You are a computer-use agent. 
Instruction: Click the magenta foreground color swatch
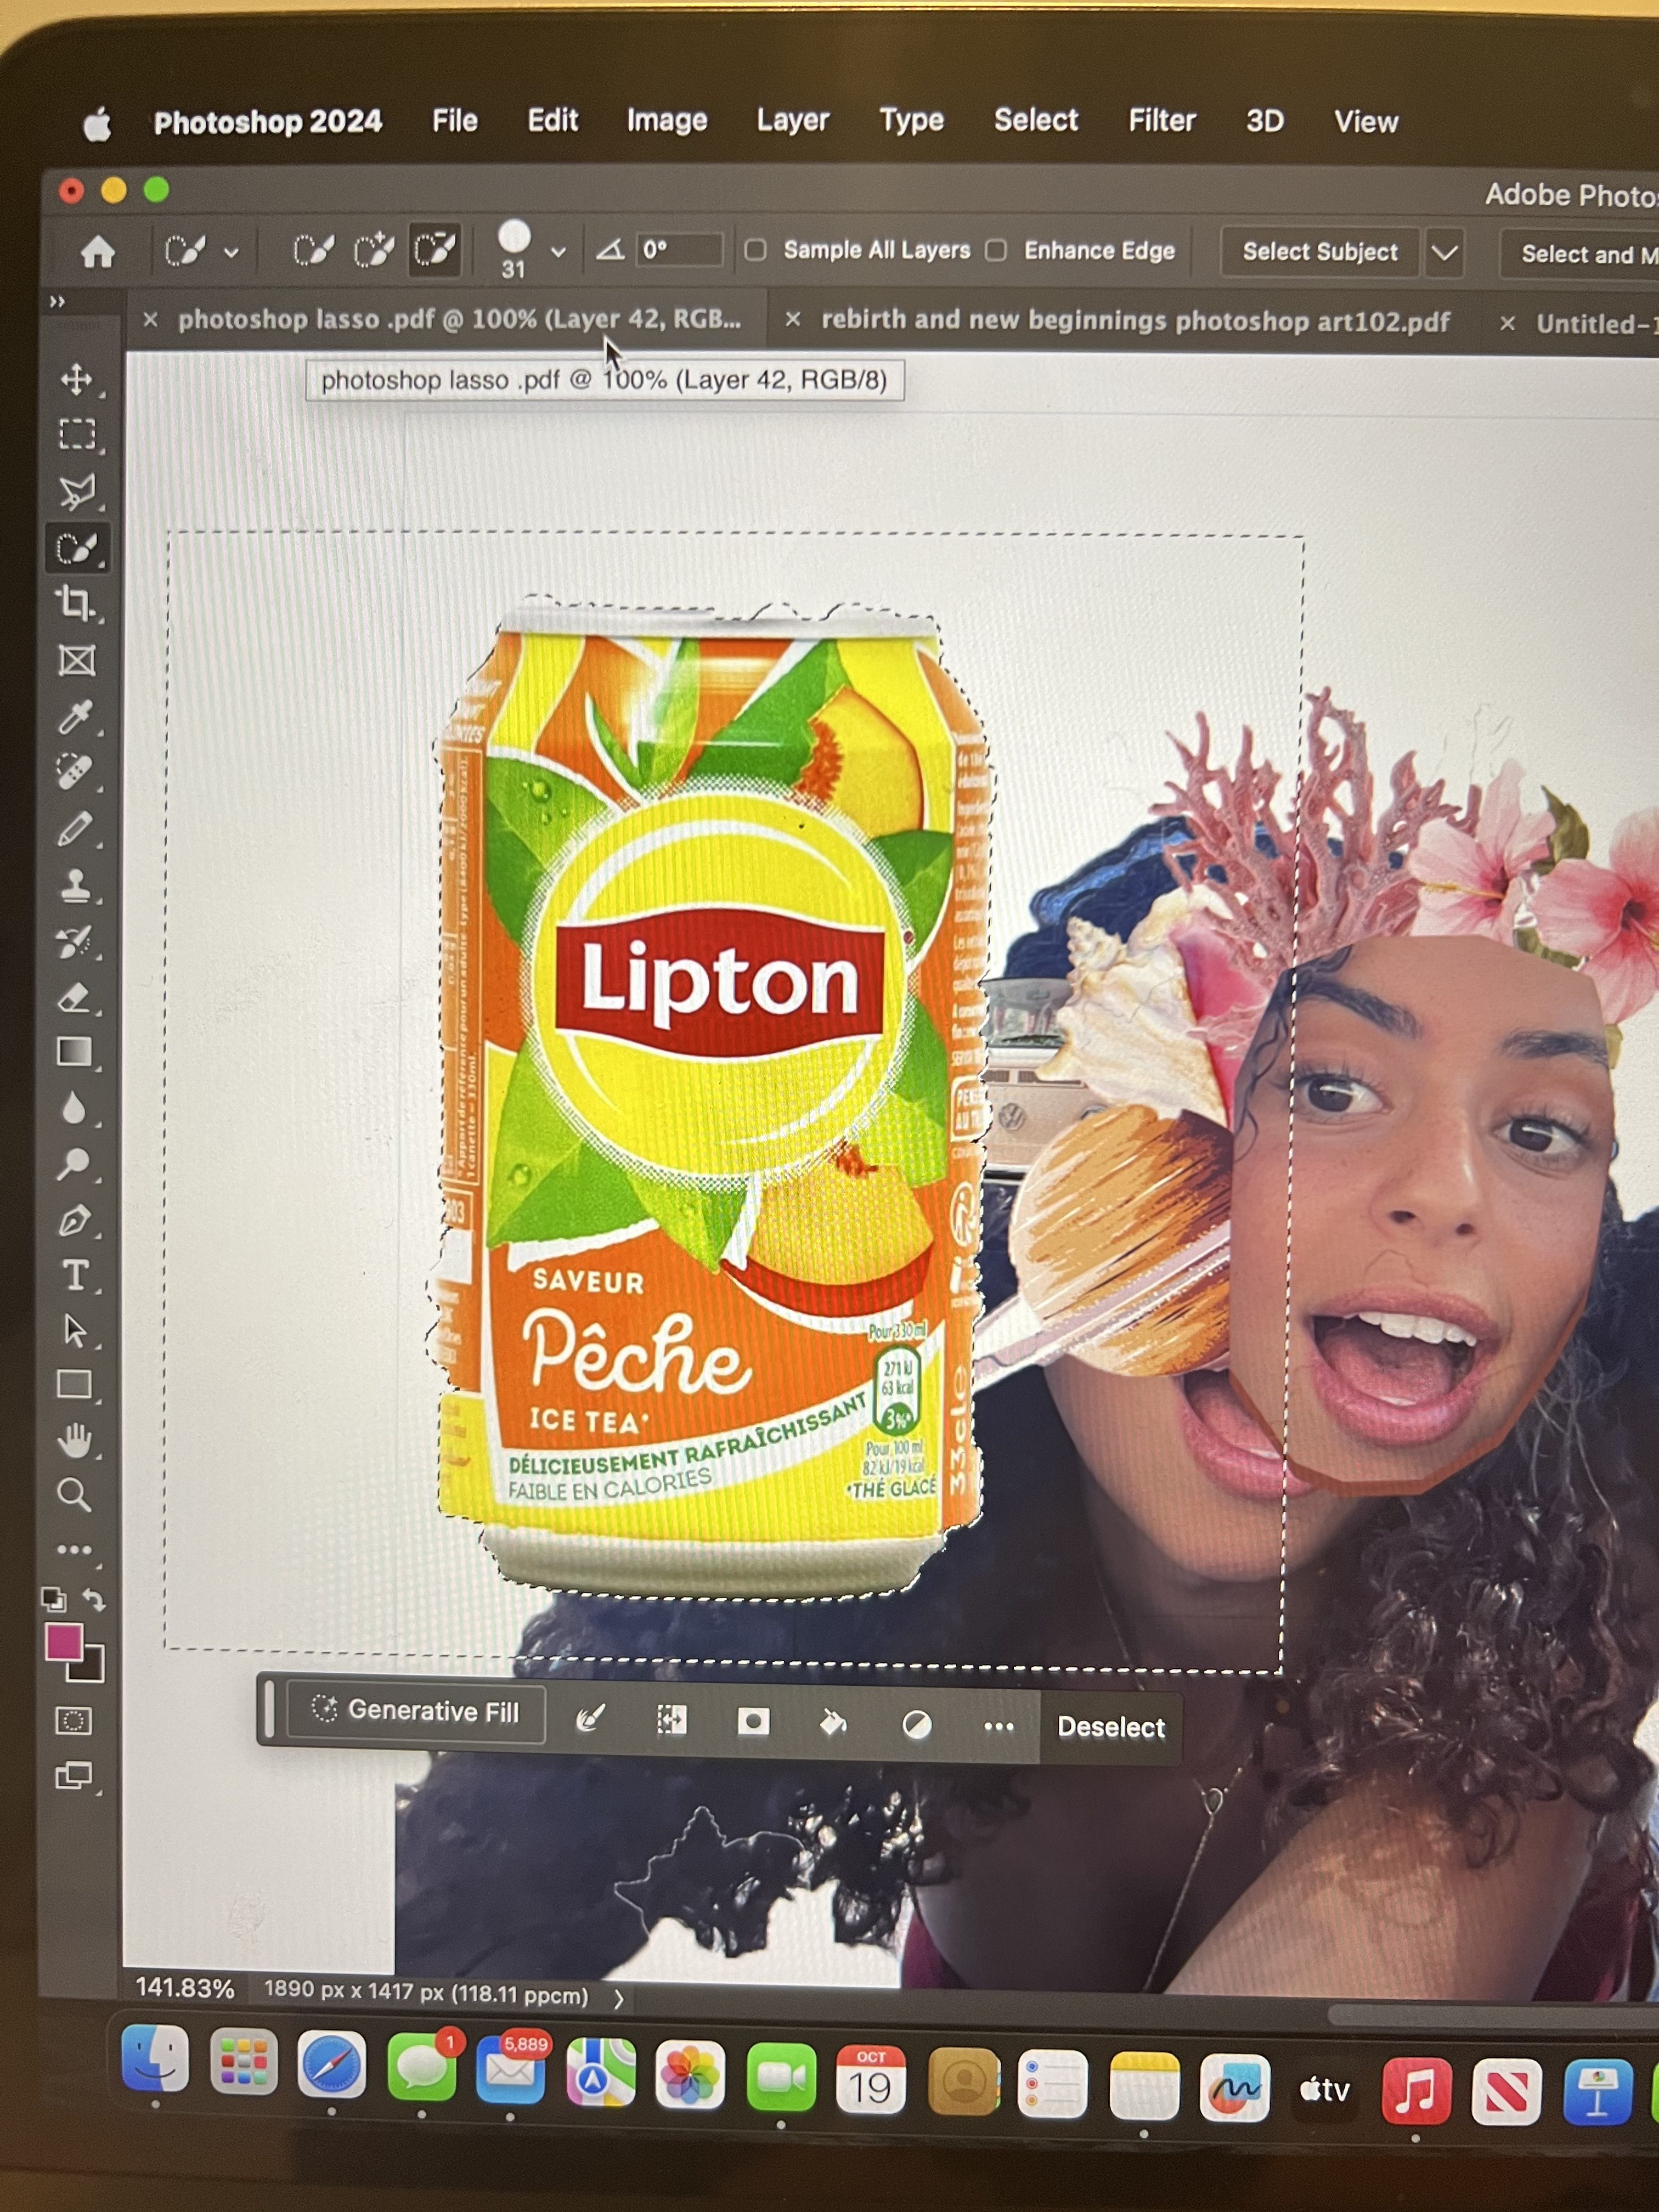point(64,1641)
